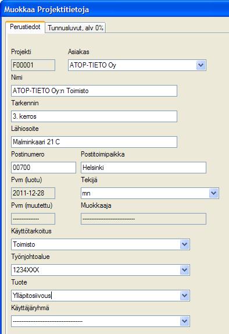
Task: Click the Lähiosoite field Malminkaari 21 C
Action: [x=94, y=142]
